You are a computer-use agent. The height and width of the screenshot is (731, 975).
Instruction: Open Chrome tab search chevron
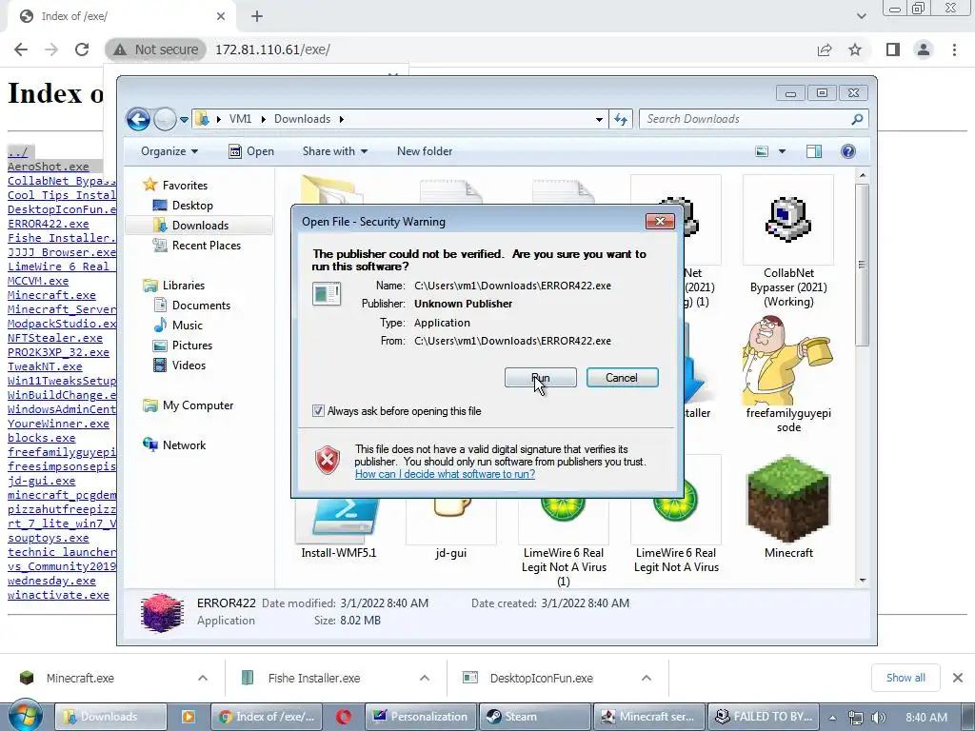click(x=861, y=16)
